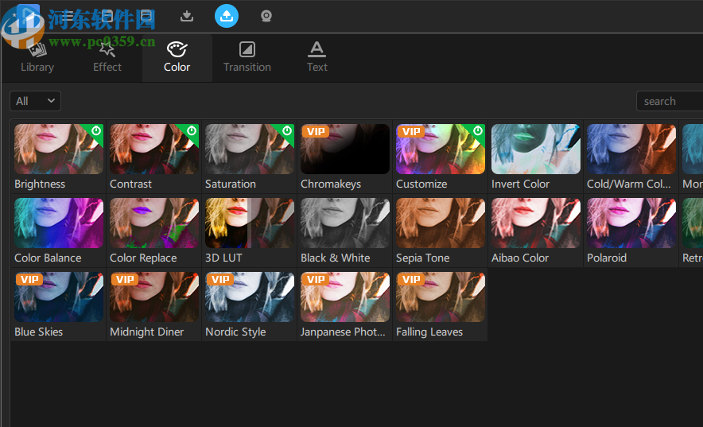Click the hamburger menu icon at top

pos(68,16)
